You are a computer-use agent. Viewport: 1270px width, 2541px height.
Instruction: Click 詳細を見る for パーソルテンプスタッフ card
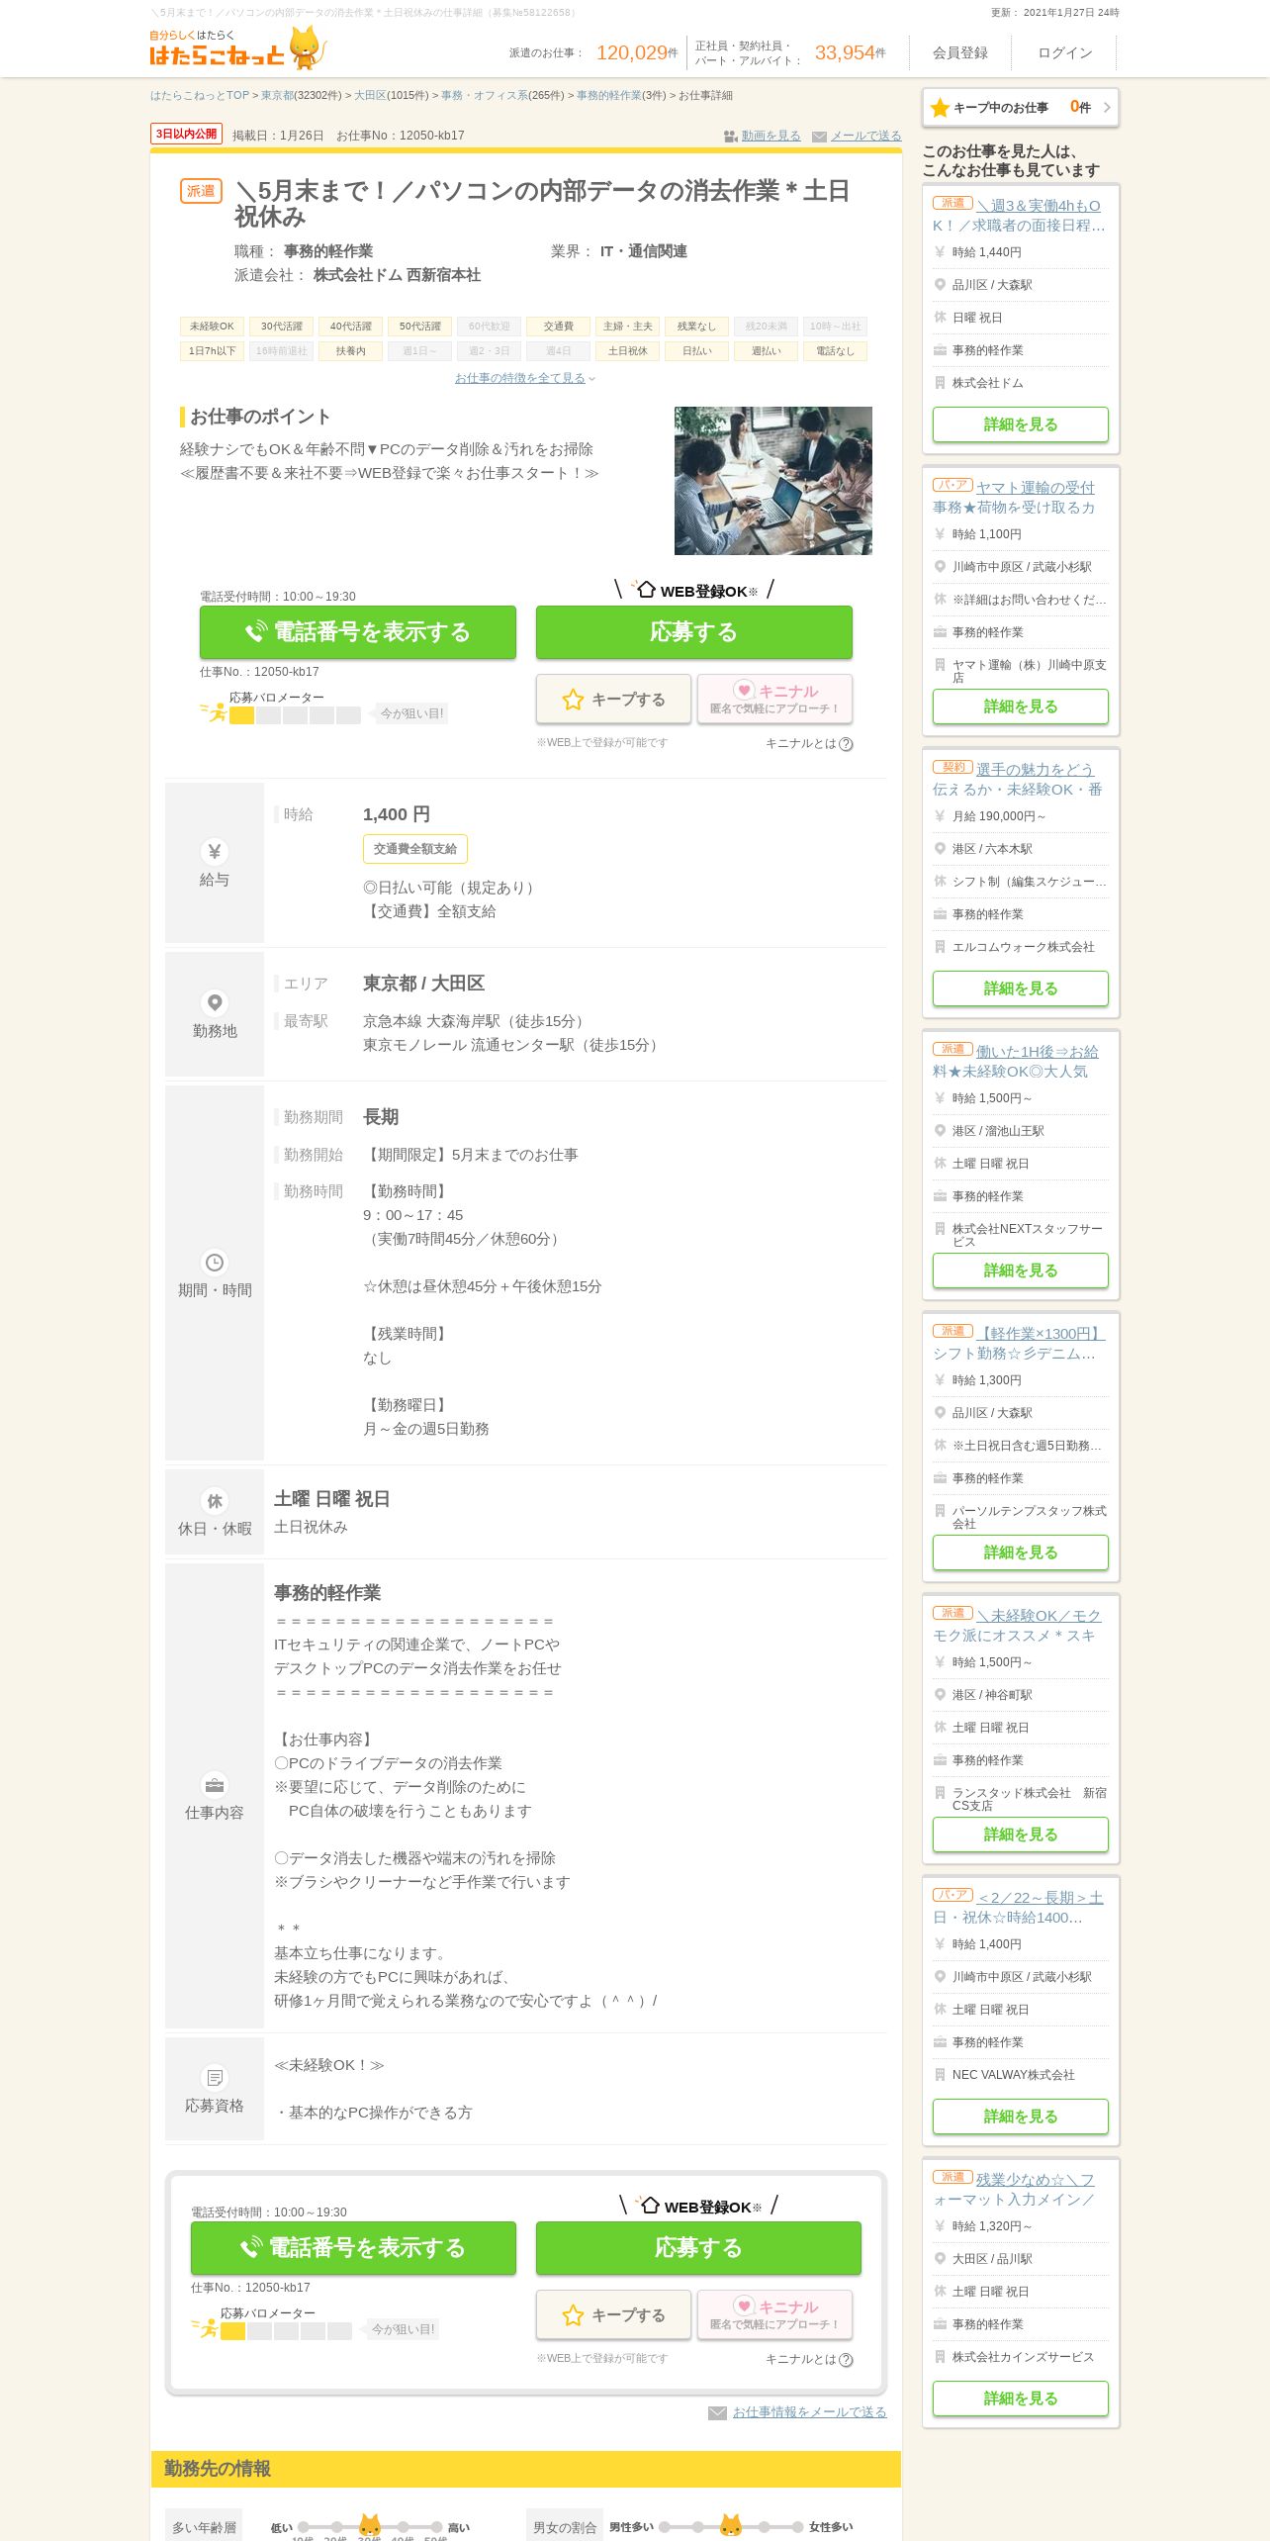pyautogui.click(x=1021, y=1553)
